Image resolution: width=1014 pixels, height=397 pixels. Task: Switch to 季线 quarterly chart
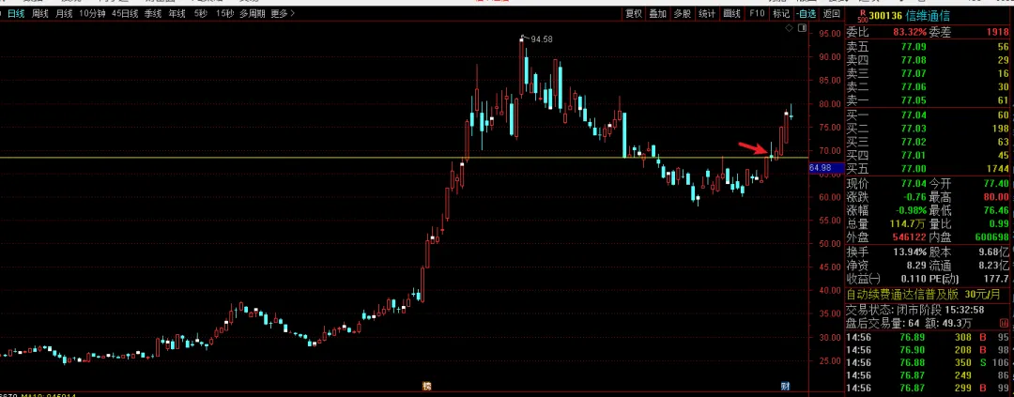(x=153, y=13)
